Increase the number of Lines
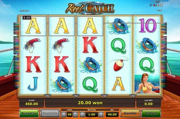Screen dimensions: 180x119 point(75,115)
